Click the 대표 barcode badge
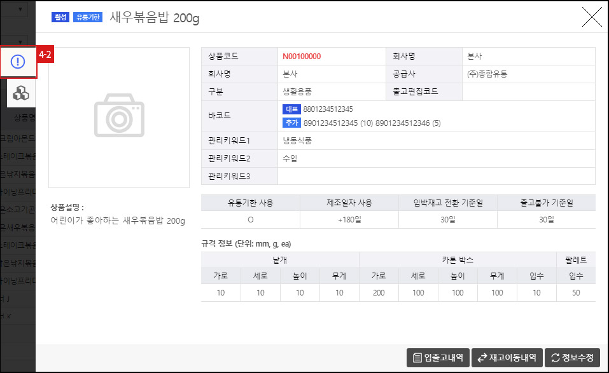 (291, 110)
